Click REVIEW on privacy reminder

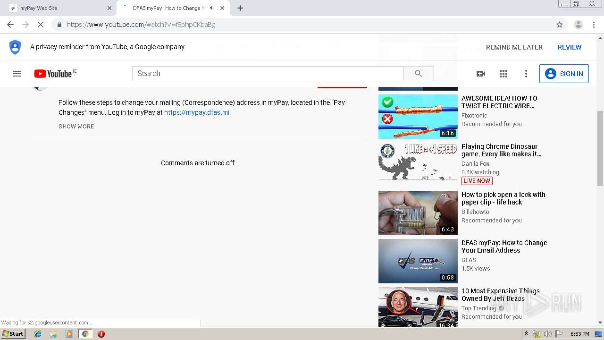pos(570,47)
